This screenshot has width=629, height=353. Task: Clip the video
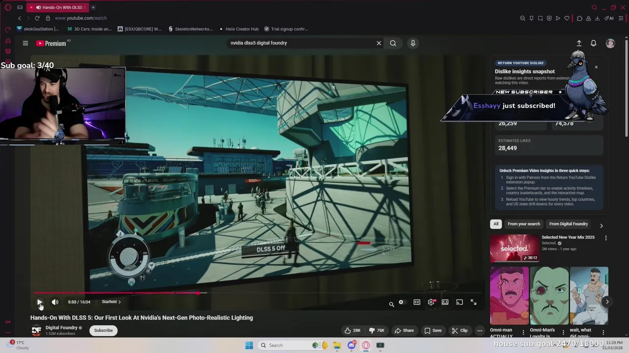click(459, 330)
